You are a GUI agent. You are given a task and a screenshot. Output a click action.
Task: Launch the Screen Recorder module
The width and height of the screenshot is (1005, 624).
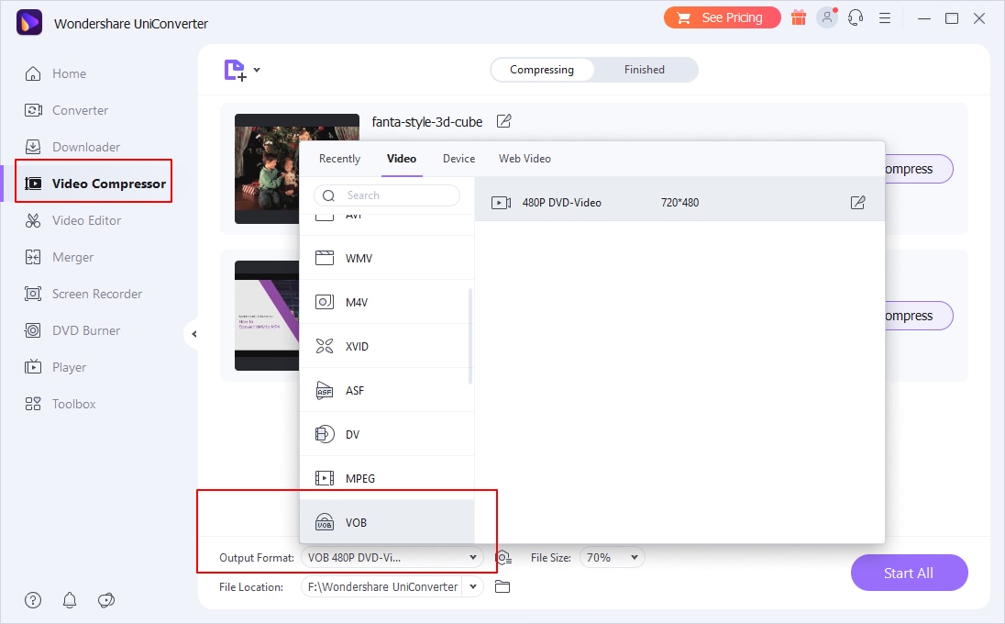(83, 294)
